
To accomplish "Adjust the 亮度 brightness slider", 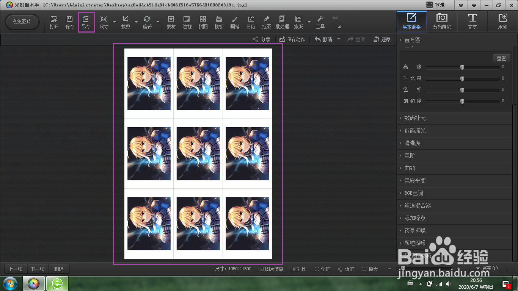I will (462, 67).
